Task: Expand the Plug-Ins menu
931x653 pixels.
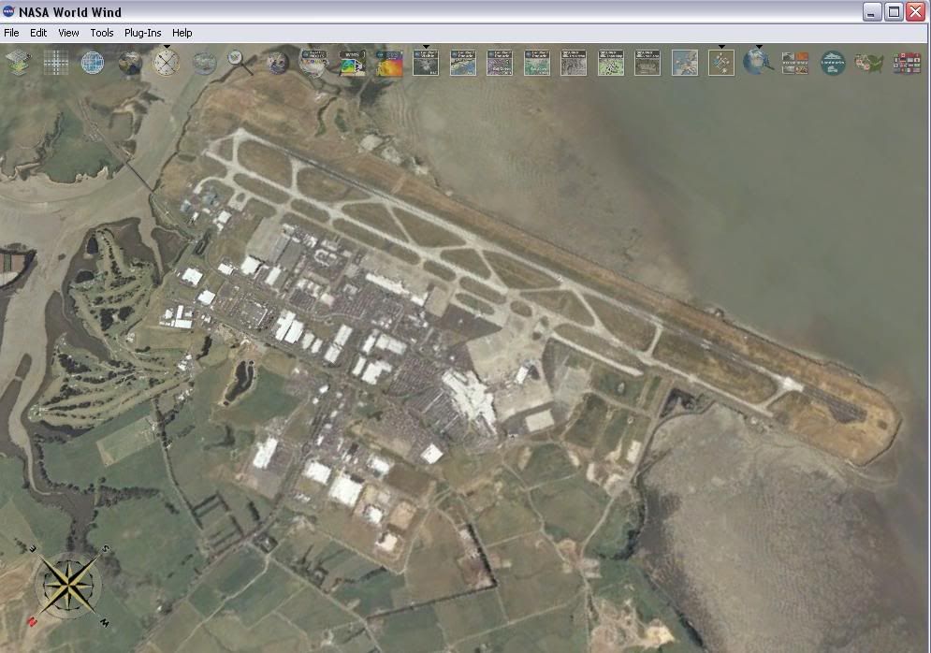Action: [x=142, y=33]
